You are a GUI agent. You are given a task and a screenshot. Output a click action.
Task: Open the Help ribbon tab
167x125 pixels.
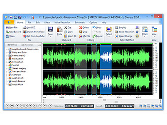pos(104,22)
